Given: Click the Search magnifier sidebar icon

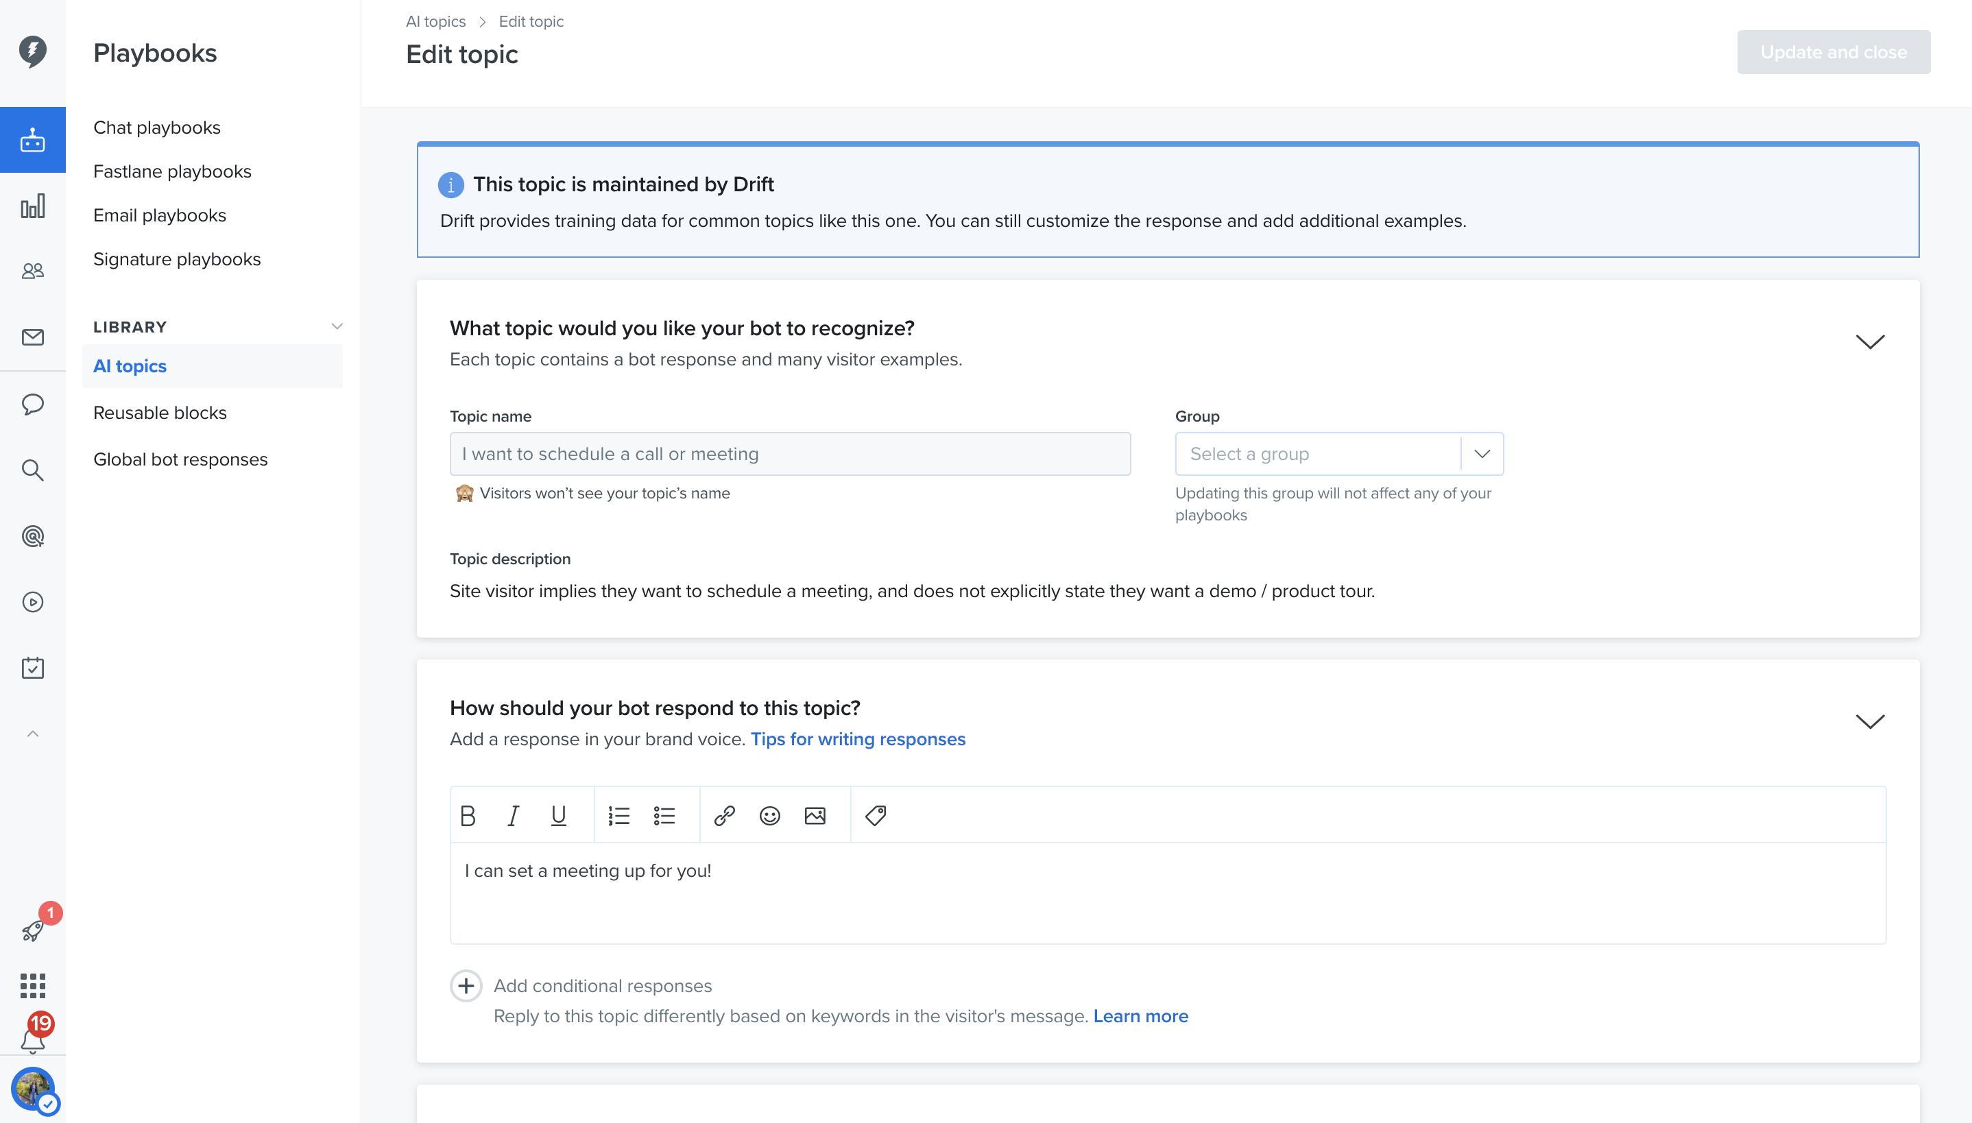Looking at the screenshot, I should click(32, 470).
